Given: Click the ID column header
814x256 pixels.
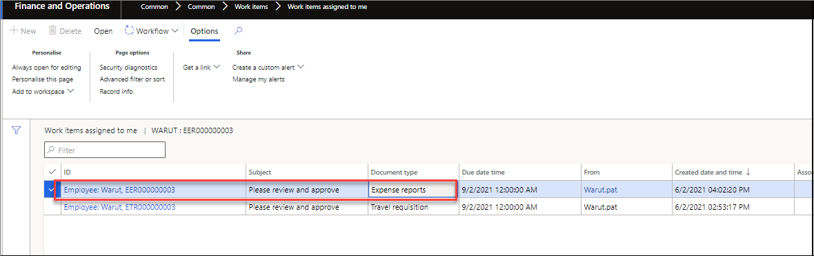Looking at the screenshot, I should point(153,172).
